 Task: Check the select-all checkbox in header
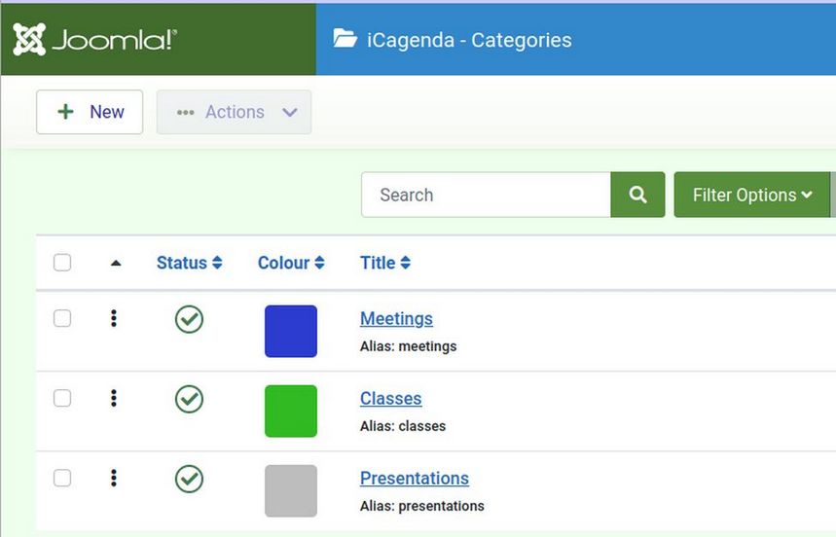62,263
